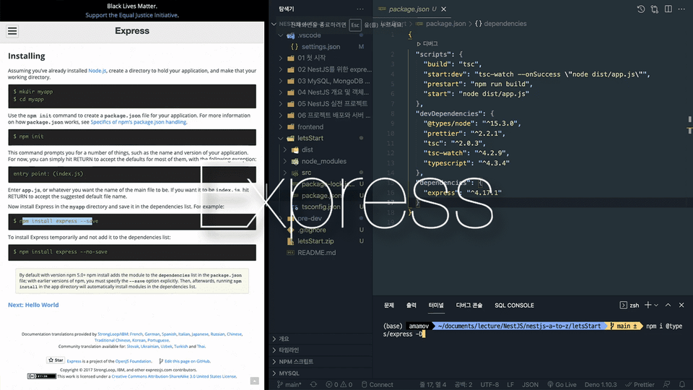Open the feedback icon in status bar
The height and width of the screenshot is (390, 693).
666,385
